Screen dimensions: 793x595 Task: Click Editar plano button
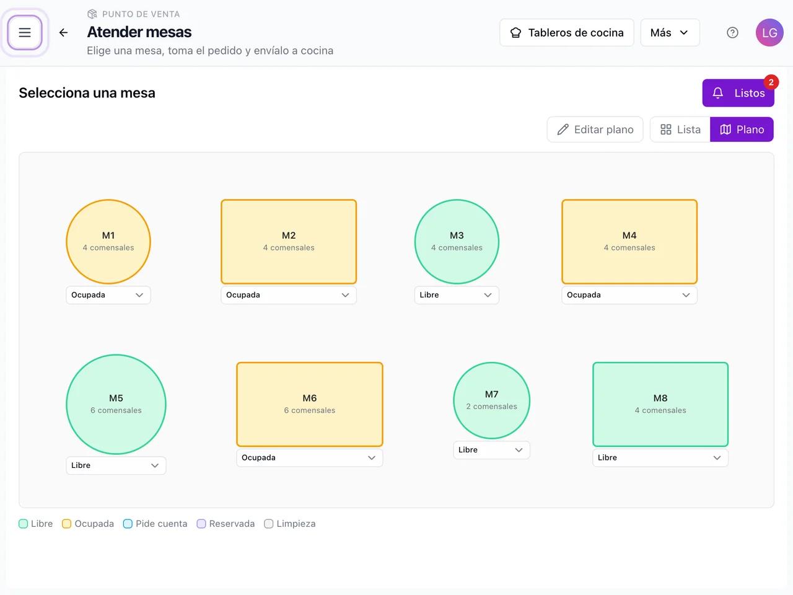(595, 130)
